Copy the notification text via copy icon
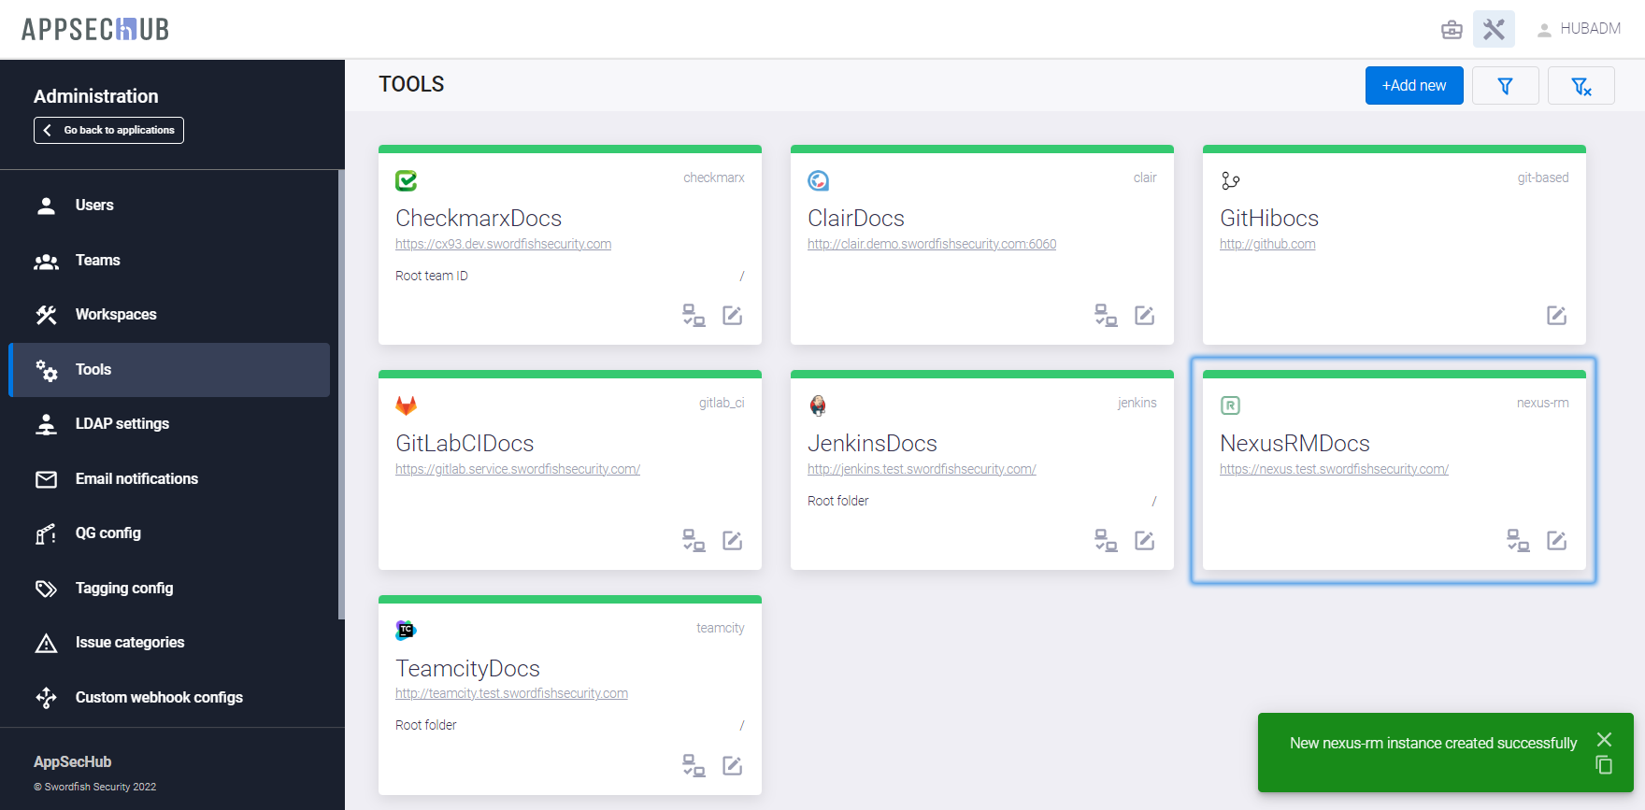Image resolution: width=1645 pixels, height=810 pixels. click(1604, 765)
